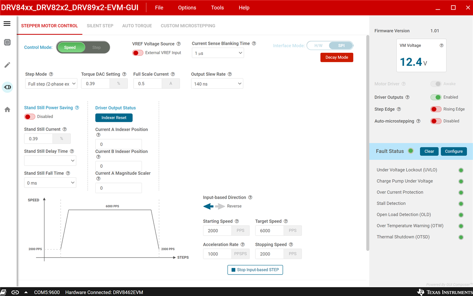Click Stop Input-based STEP button
This screenshot has width=473, height=296.
[x=255, y=270]
